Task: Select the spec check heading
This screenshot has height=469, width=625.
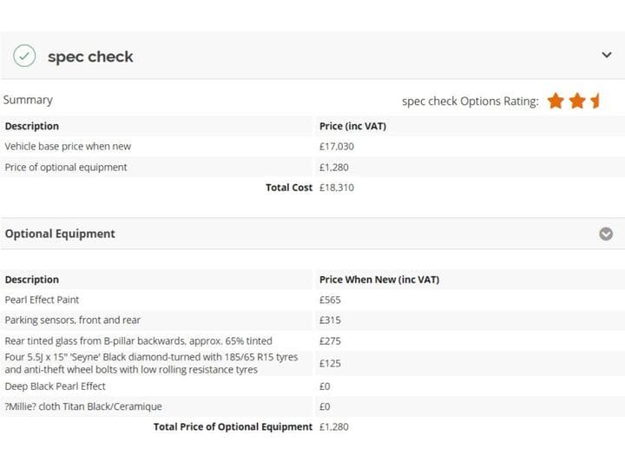Action: pos(90,56)
